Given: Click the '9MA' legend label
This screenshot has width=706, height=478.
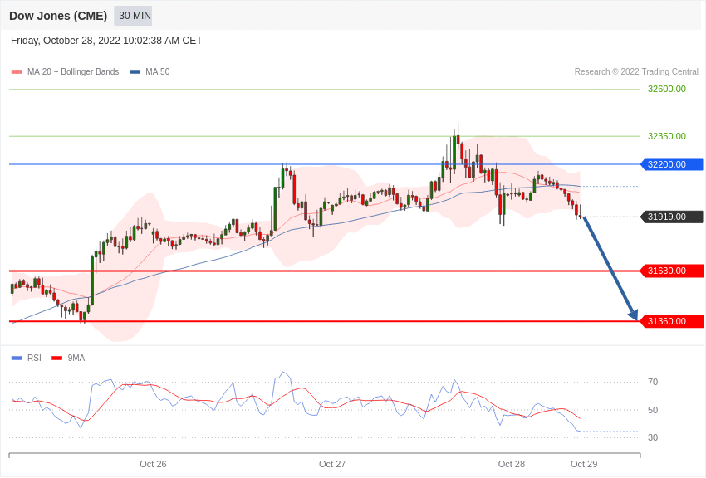Looking at the screenshot, I should click(76, 358).
